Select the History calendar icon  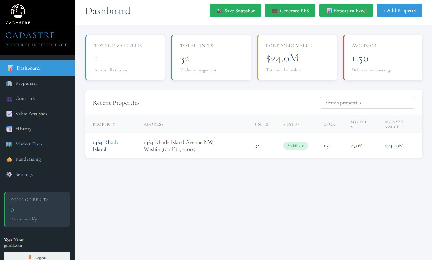10,129
